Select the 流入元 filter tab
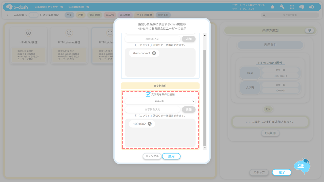The image size is (324, 182). pos(110,15)
